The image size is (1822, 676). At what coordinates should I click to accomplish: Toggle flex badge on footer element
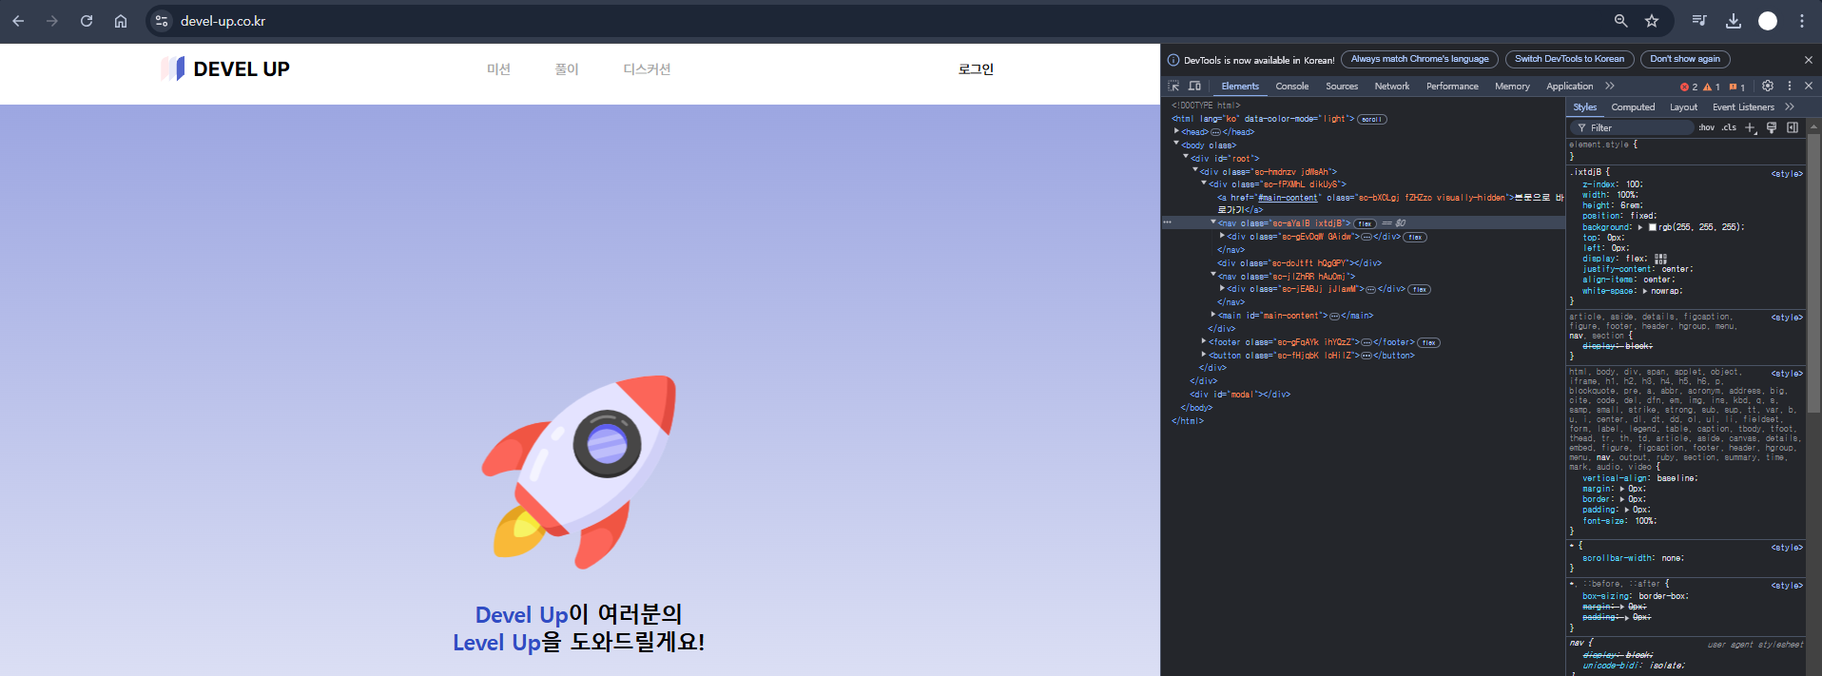[x=1428, y=342]
